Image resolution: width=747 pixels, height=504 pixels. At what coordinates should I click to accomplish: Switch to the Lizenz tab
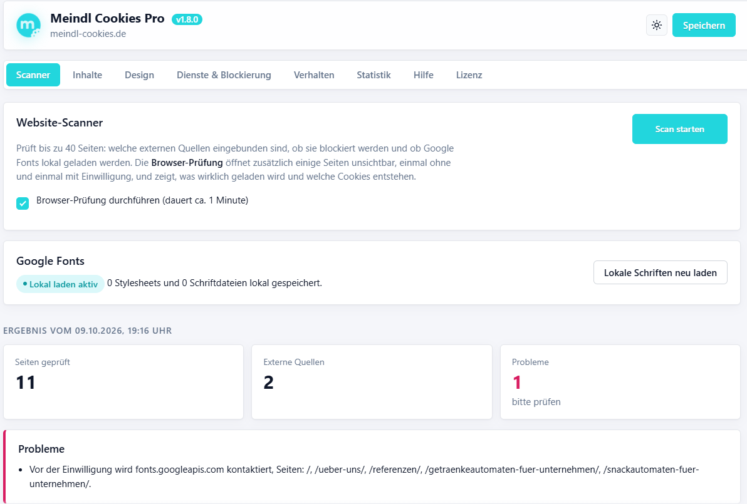[x=469, y=75]
